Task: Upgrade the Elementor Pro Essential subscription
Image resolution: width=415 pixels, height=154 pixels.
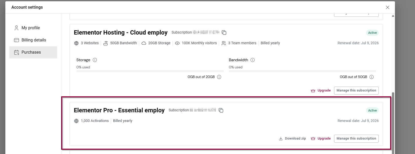Action: point(321,138)
